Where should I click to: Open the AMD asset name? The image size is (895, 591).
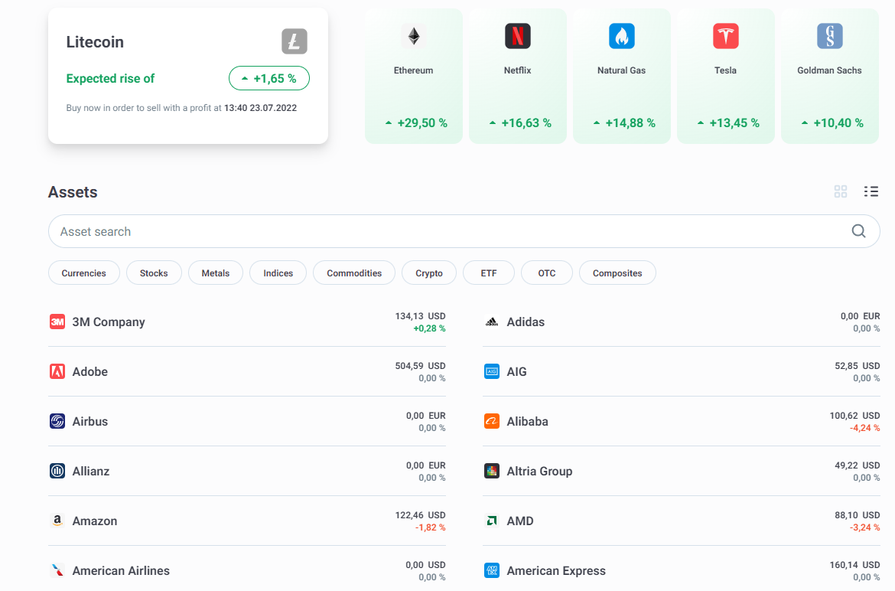point(520,521)
